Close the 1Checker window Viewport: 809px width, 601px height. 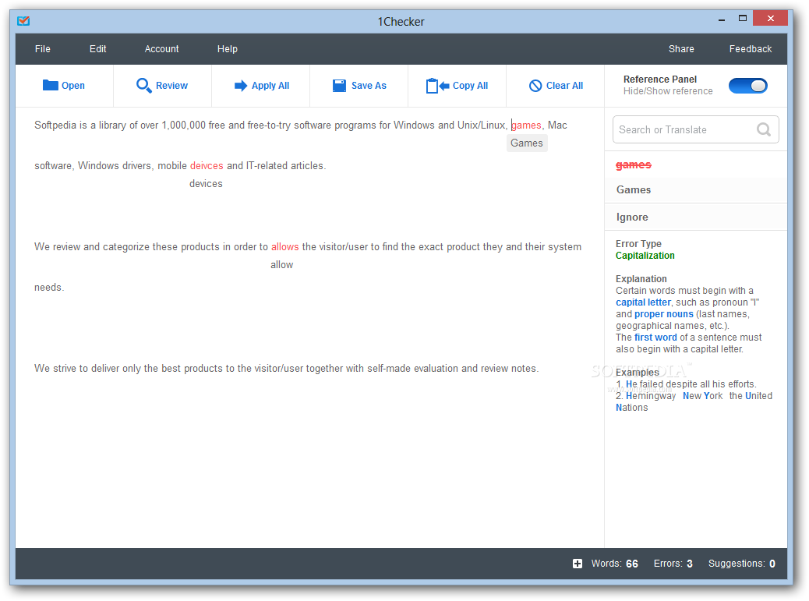coord(770,19)
